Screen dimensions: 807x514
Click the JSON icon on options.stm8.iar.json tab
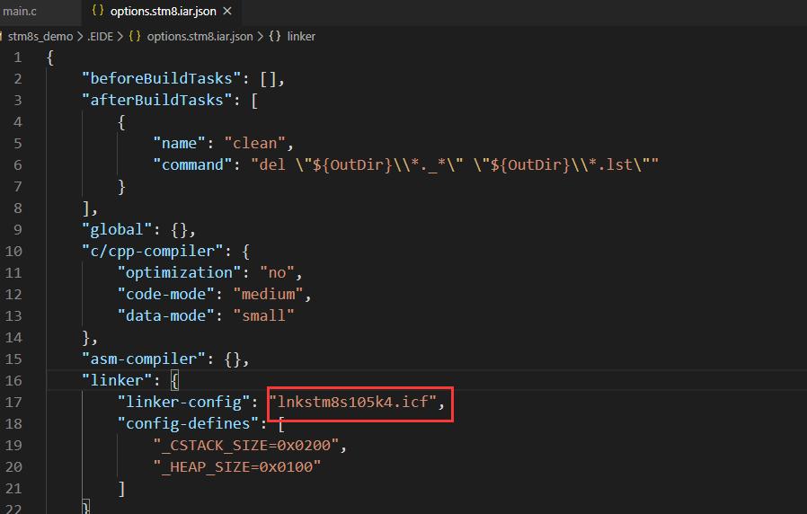click(x=98, y=11)
